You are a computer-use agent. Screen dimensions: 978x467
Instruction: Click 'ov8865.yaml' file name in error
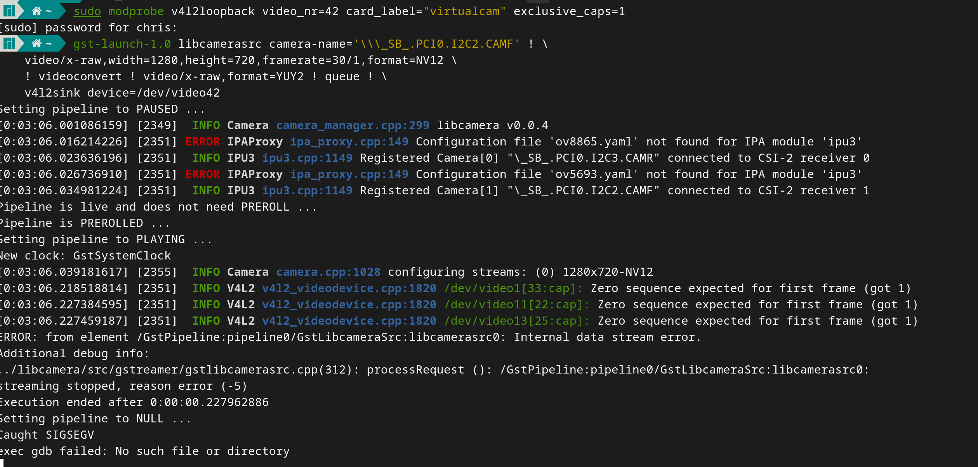(x=594, y=142)
